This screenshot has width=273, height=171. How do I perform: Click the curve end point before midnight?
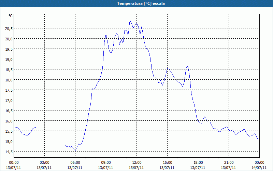coord(258,139)
